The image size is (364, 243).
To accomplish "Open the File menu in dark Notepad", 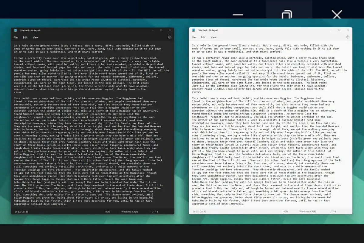I will coord(15,37).
